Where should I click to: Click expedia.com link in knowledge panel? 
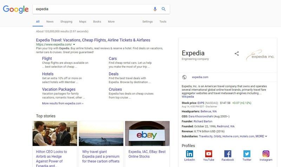[200, 77]
